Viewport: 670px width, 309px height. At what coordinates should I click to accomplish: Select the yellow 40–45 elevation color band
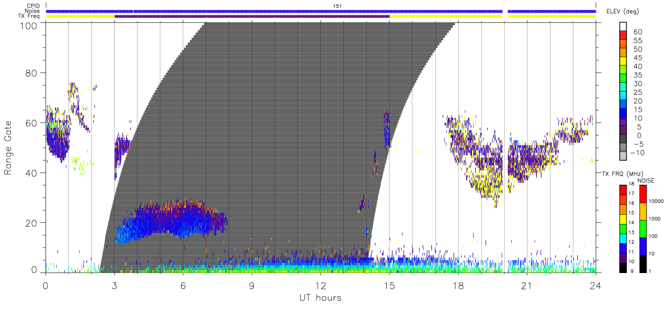click(x=624, y=62)
